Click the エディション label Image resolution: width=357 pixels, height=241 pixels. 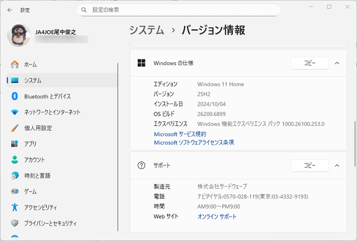pyautogui.click(x=166, y=84)
